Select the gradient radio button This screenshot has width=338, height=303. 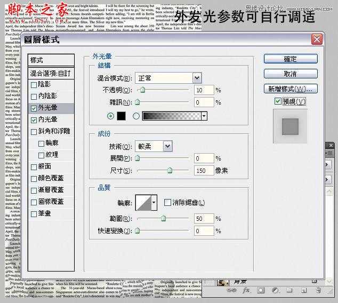pyautogui.click(x=136, y=116)
